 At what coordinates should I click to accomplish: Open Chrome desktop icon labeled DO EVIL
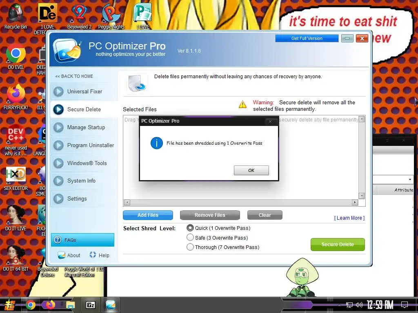16,56
